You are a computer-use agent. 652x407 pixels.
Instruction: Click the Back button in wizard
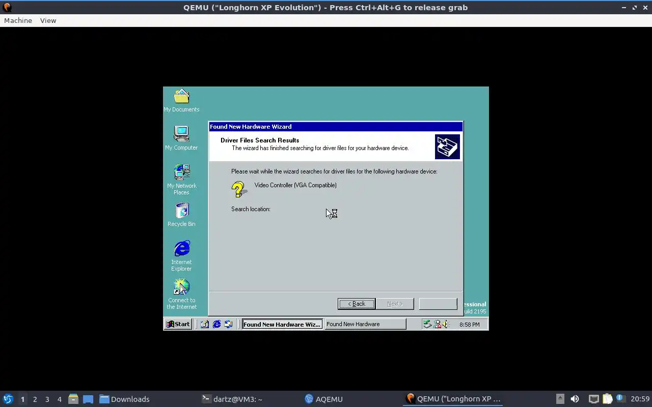(x=357, y=304)
